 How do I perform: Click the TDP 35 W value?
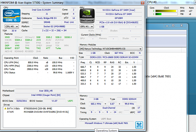point(14,31)
